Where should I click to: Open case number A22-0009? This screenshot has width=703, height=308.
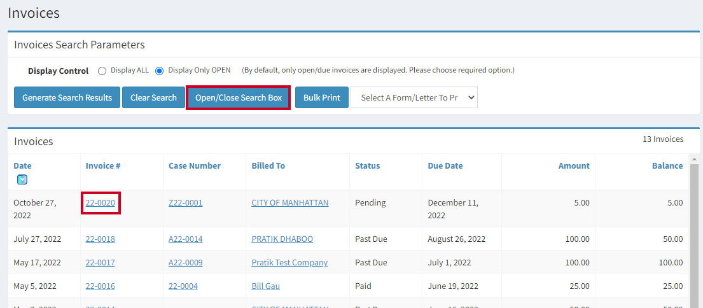click(186, 262)
